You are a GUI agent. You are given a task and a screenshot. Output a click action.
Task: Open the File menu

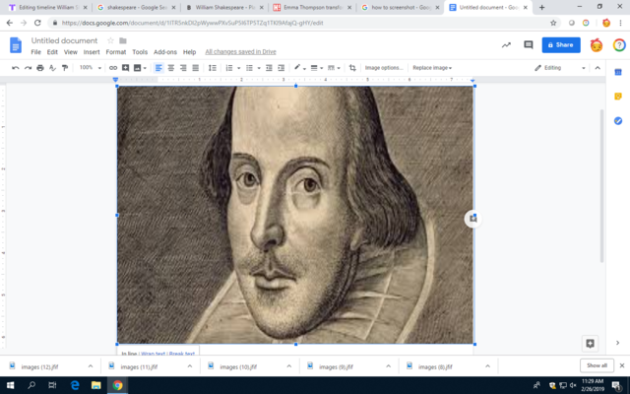coord(35,52)
